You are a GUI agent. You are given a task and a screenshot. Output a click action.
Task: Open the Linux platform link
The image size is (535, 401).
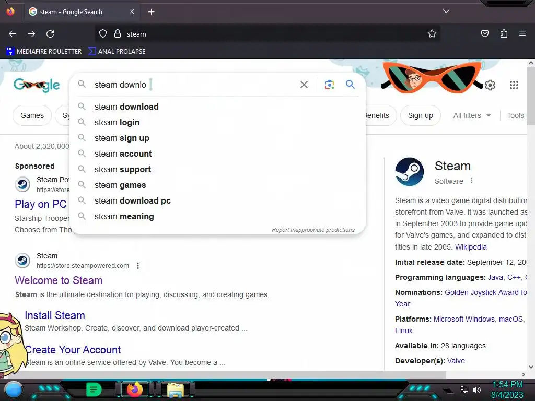(404, 331)
